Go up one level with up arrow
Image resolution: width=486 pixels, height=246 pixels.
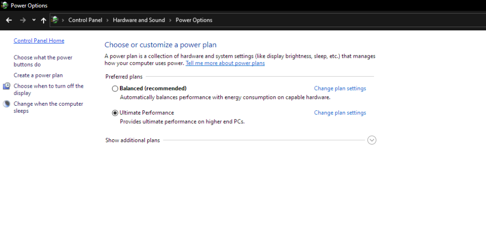pos(43,20)
